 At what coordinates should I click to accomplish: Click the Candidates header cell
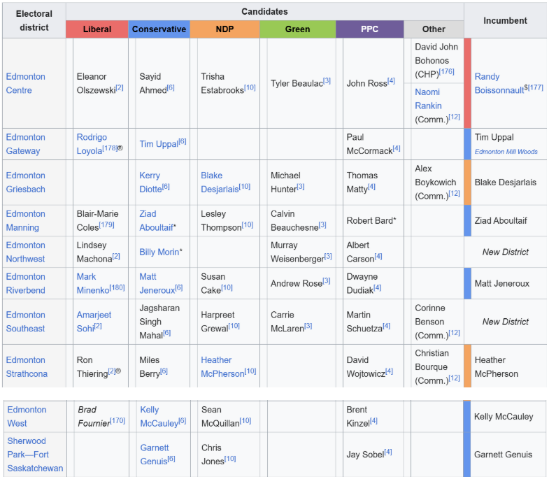pyautogui.click(x=264, y=12)
